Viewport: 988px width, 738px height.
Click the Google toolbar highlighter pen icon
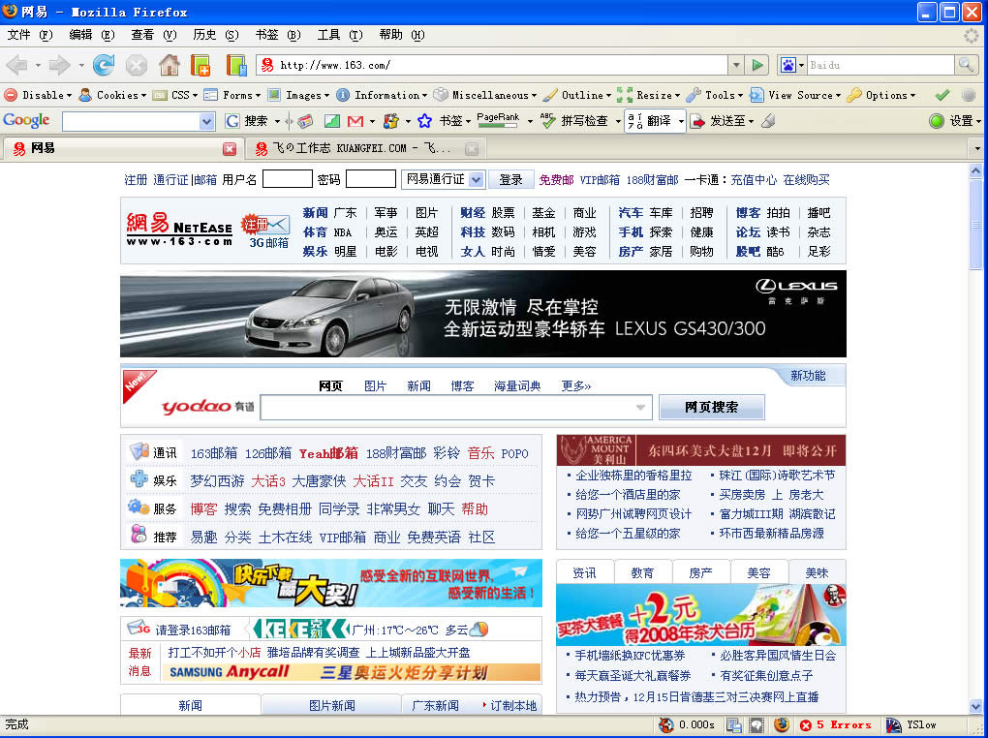pyautogui.click(x=768, y=120)
